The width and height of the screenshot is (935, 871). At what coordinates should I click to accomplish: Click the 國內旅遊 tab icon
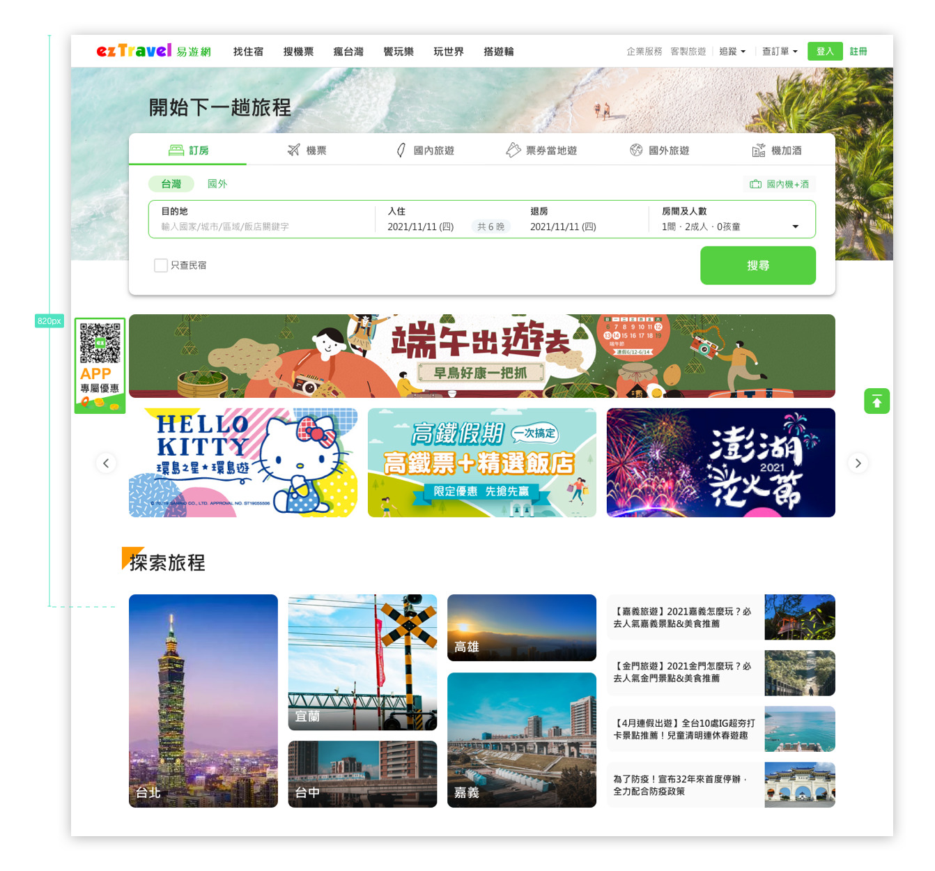pos(401,150)
